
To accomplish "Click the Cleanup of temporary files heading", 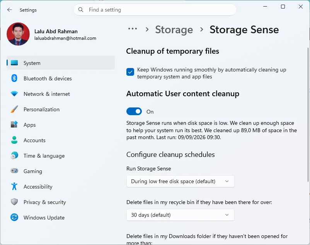I will click(173, 51).
